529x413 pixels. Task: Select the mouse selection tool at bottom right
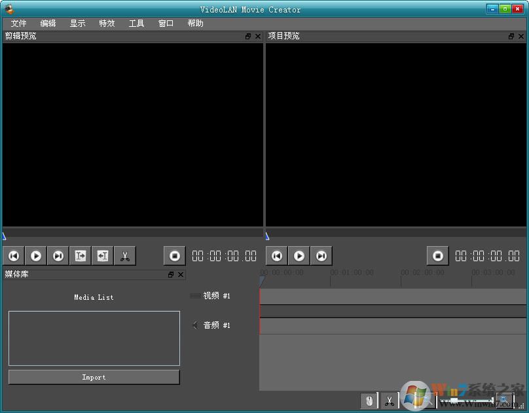(x=368, y=399)
